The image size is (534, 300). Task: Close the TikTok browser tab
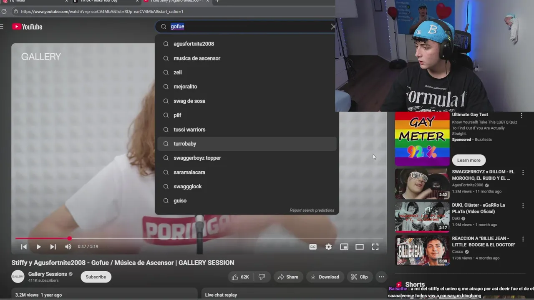coord(137,1)
